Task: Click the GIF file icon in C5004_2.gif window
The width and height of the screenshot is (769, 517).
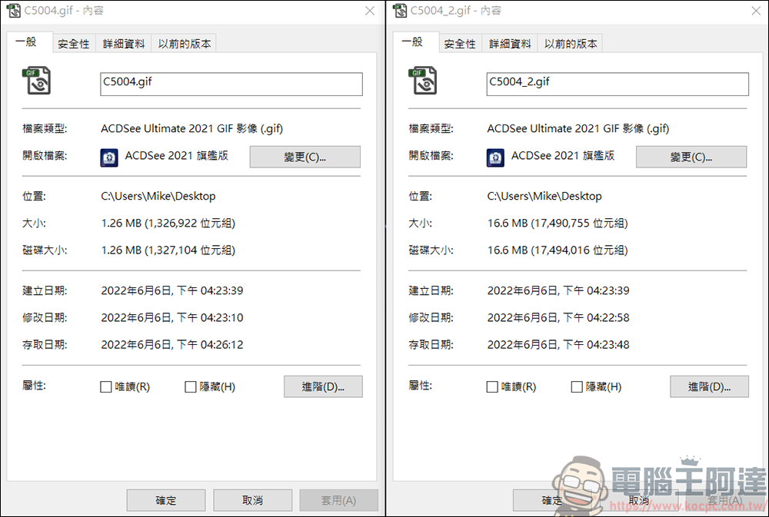Action: coord(422,81)
